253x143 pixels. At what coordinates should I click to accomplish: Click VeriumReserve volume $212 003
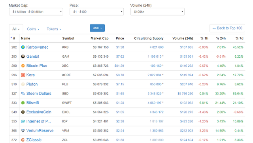pyautogui.click(x=187, y=131)
